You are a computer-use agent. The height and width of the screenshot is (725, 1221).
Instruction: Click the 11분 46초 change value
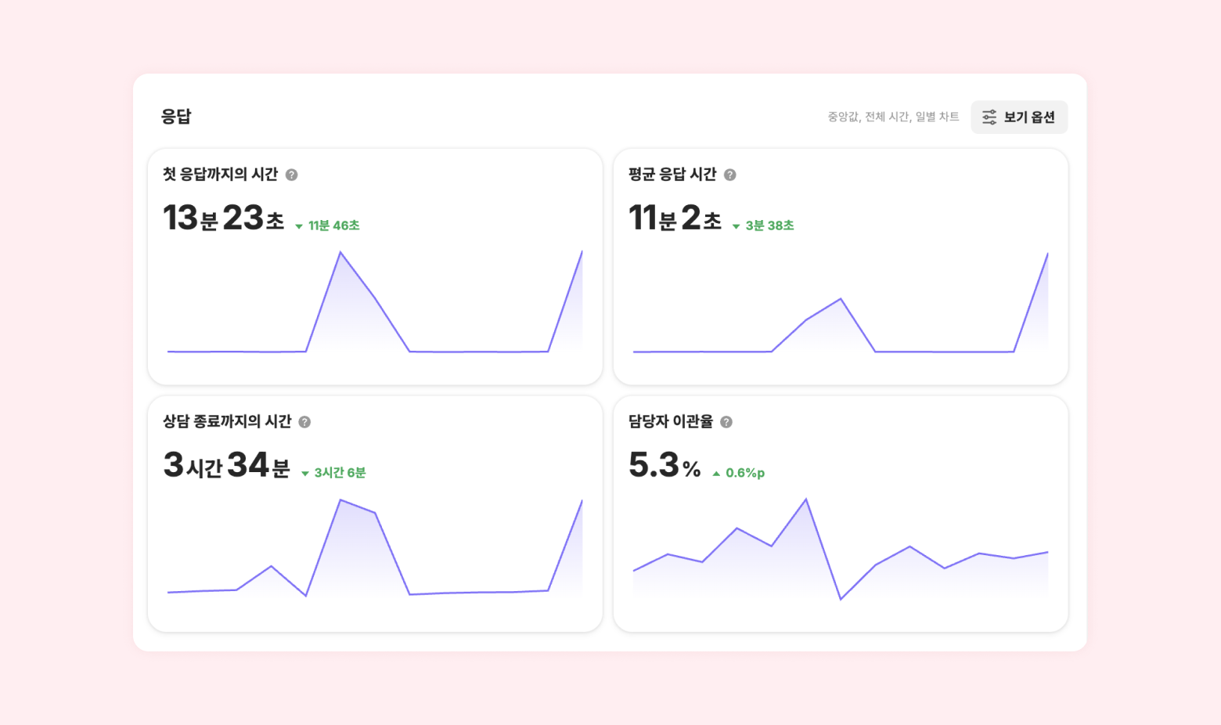[x=334, y=225]
